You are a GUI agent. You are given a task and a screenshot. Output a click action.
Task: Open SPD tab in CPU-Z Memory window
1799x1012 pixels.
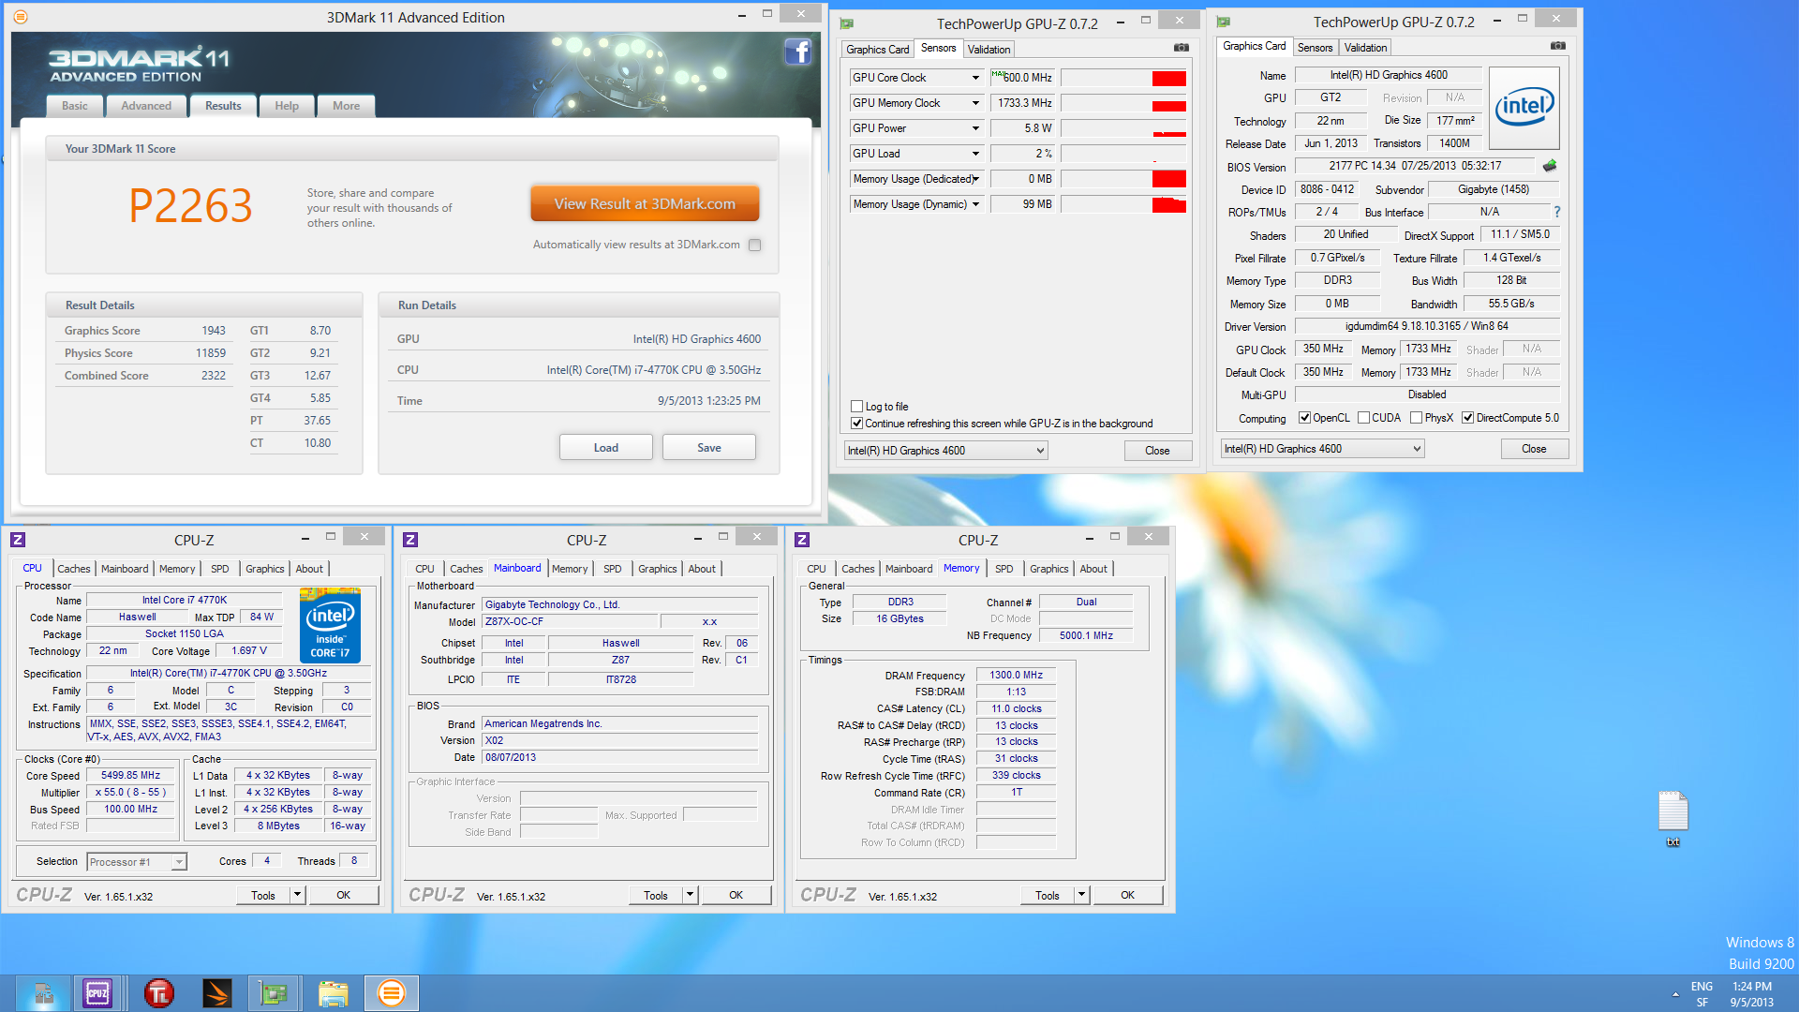point(1004,569)
